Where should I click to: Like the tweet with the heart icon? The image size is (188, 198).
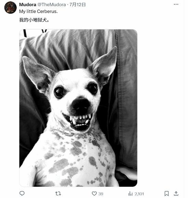pyautogui.click(x=94, y=194)
